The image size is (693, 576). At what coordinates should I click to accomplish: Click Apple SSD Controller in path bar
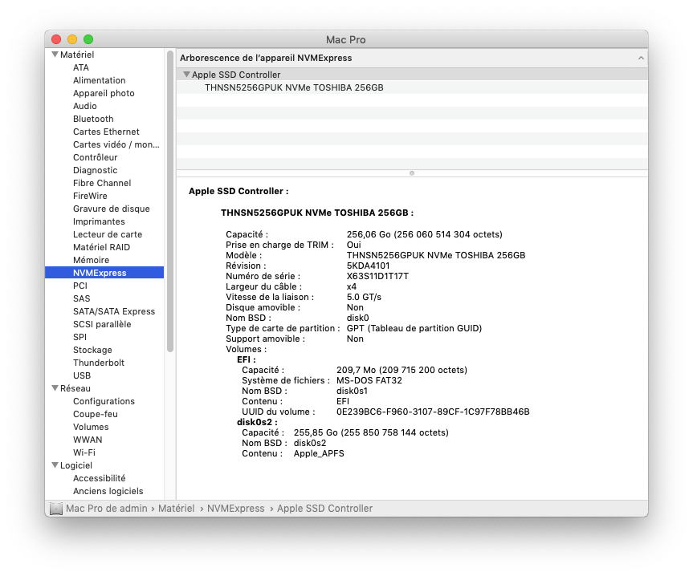click(325, 509)
